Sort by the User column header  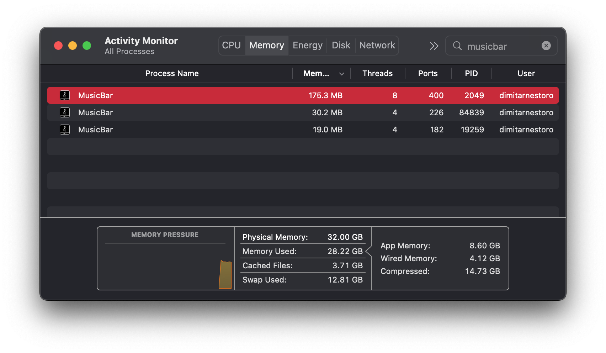526,74
